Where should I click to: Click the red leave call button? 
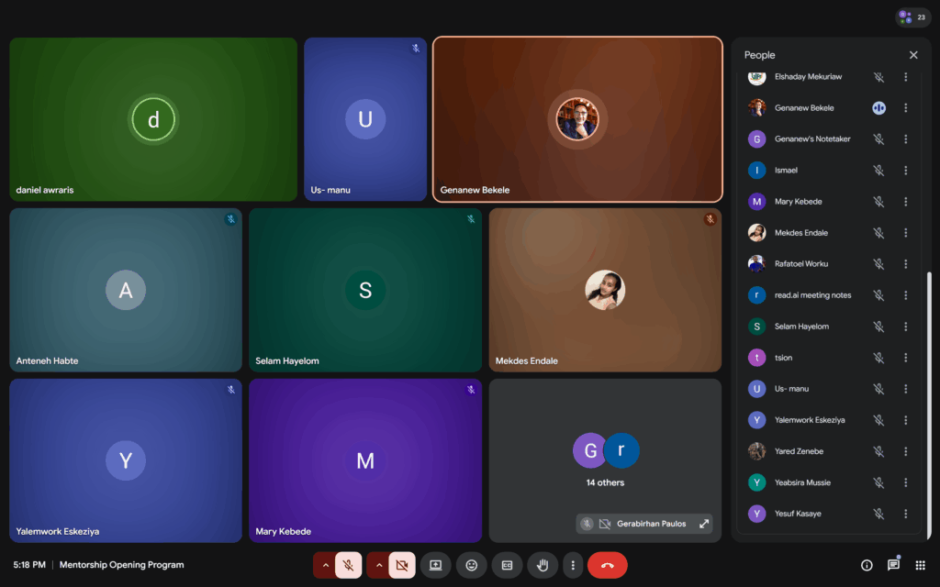coord(607,565)
